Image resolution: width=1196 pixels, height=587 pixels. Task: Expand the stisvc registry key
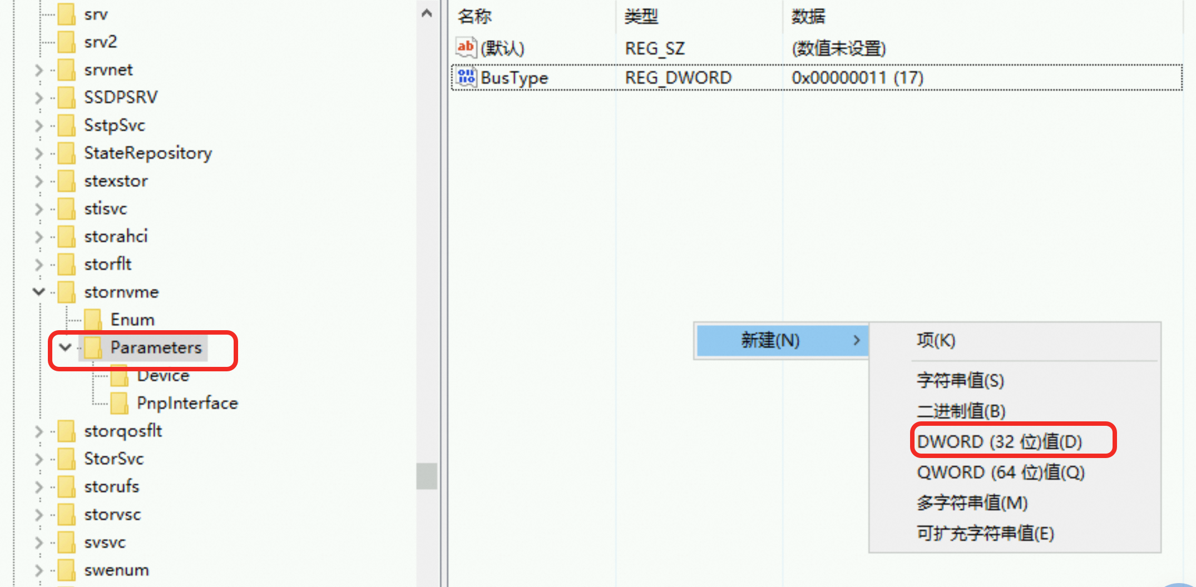pos(38,209)
